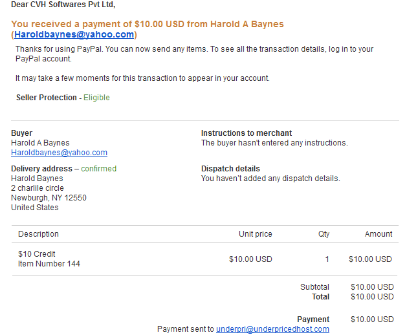This screenshot has height=335, width=418.
Task: Select the Qty column header
Action: click(x=324, y=234)
